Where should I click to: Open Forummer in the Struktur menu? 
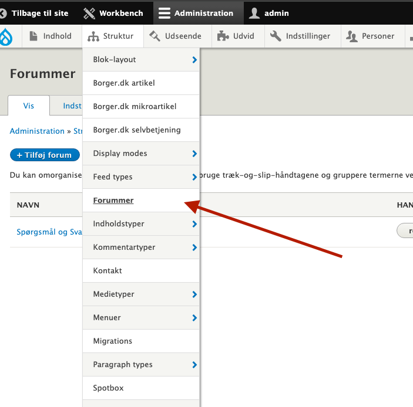113,201
